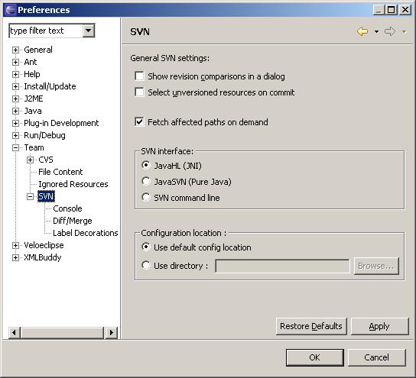Expand the General tree node
The width and height of the screenshot is (416, 378).
(x=15, y=50)
